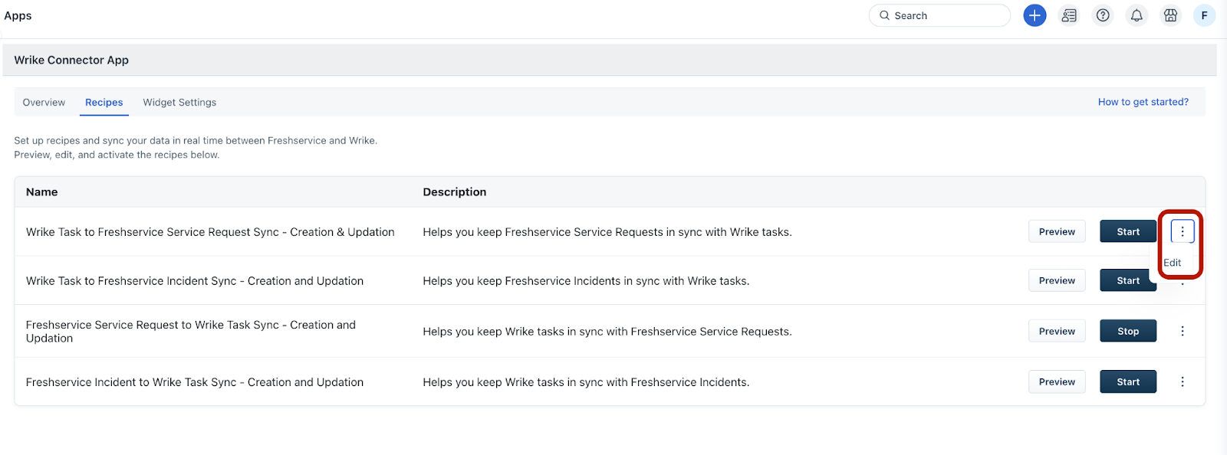Image resolution: width=1227 pixels, height=455 pixels.
Task: Preview the Wrike Task to Service Request Sync recipe
Action: click(x=1057, y=231)
